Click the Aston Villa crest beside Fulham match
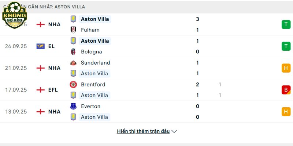Screen dimensions: 293x146 (73, 19)
